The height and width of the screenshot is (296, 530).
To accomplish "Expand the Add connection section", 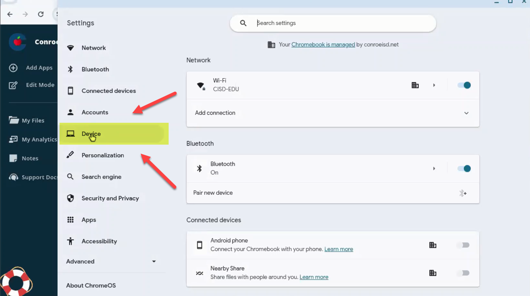I will click(x=466, y=113).
